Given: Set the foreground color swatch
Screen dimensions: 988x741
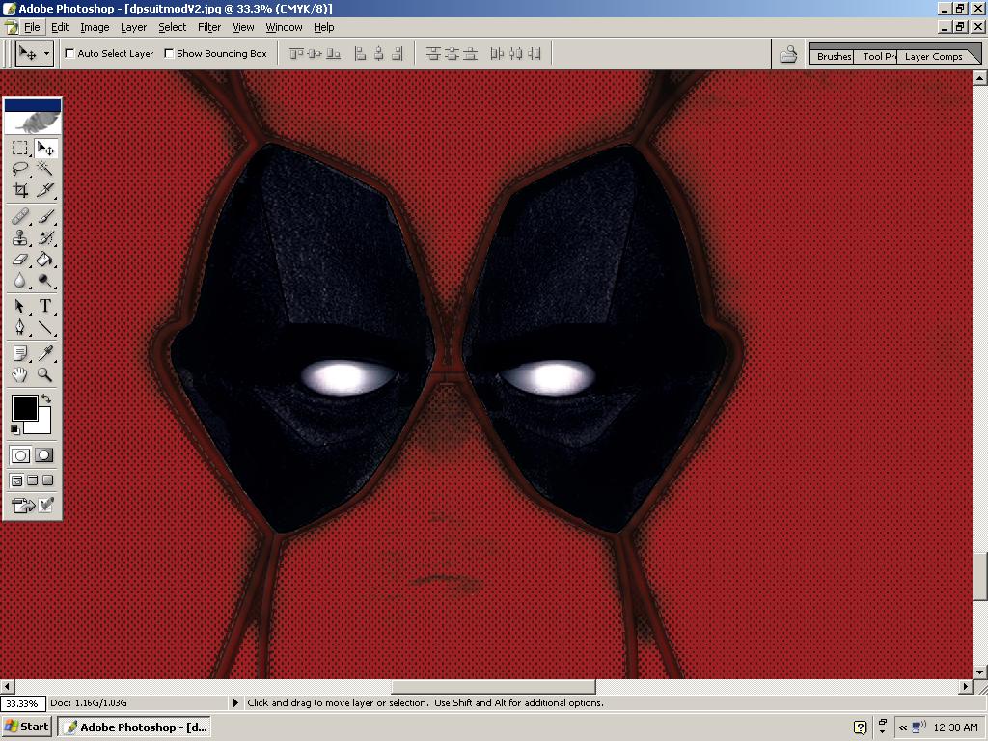Looking at the screenshot, I should (x=24, y=408).
